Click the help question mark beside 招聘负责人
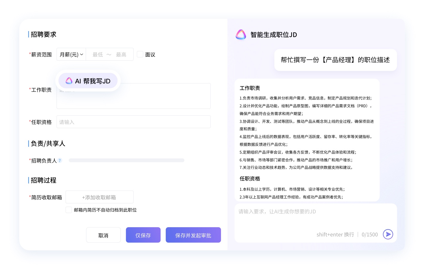Image resolution: width=424 pixels, height=269 pixels. click(x=60, y=161)
